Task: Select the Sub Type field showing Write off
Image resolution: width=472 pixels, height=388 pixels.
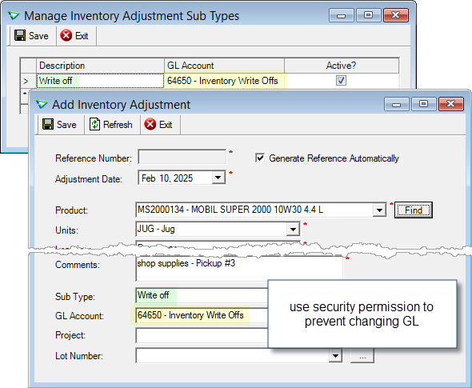Action: 202,295
